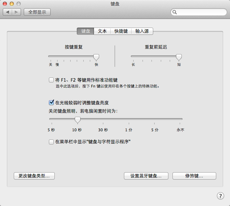This screenshot has width=230, height=206.
Task: Click the 10 秒 label on the timeout slider
Action: pyautogui.click(x=77, y=130)
